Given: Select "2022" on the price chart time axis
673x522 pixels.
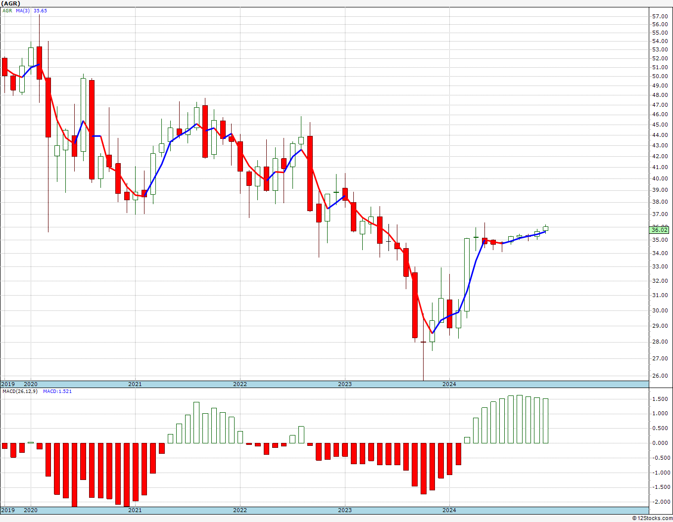Looking at the screenshot, I should (x=240, y=384).
